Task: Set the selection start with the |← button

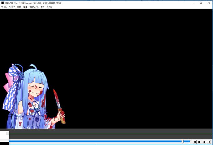Action: (204, 142)
